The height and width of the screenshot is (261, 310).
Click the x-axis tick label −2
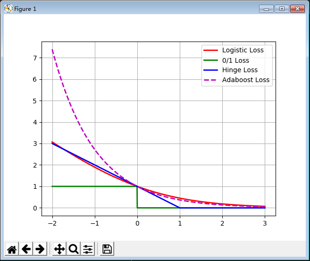(x=52, y=223)
